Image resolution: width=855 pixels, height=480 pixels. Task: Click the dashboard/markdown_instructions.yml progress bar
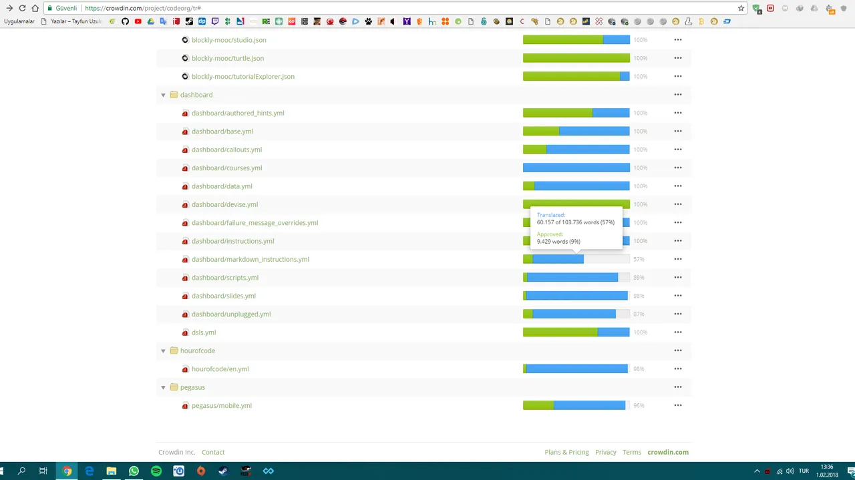coord(576,259)
